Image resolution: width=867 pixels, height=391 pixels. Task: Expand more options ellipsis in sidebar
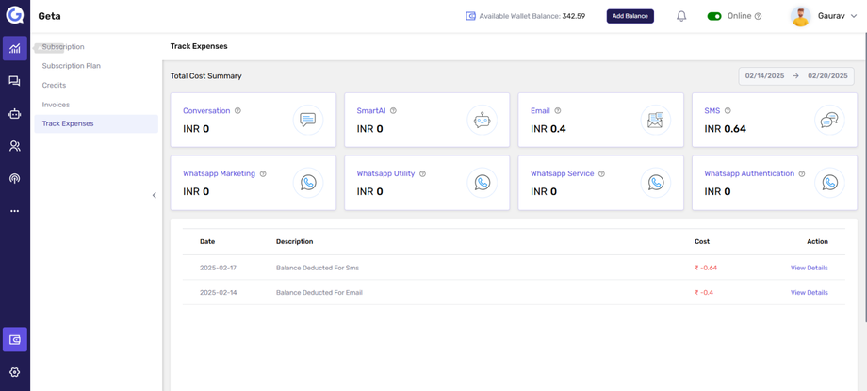(x=14, y=211)
